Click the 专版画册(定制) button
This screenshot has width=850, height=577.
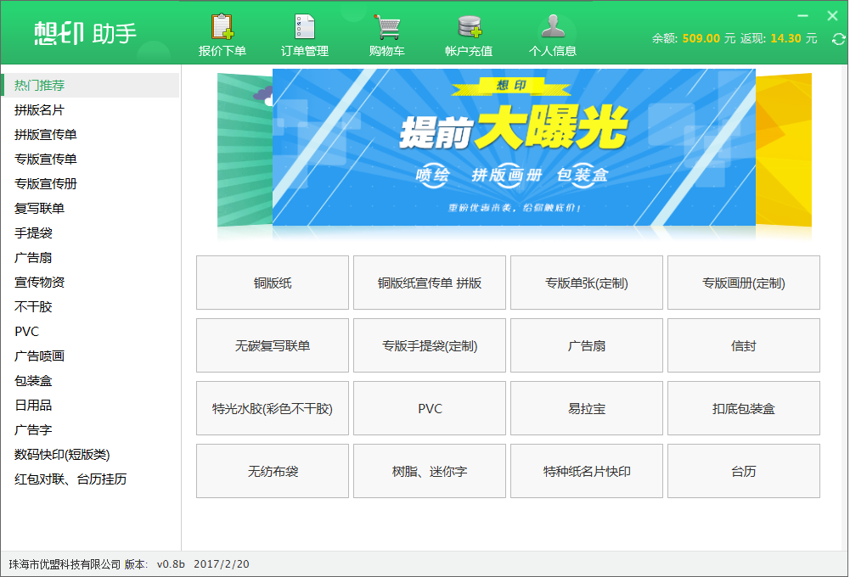pos(744,283)
